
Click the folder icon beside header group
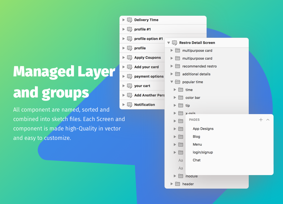177,184
